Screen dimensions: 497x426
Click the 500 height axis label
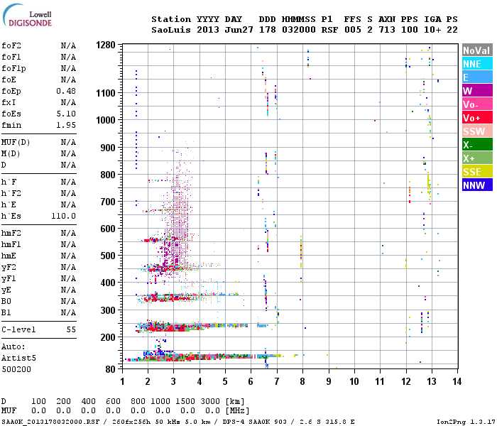click(109, 256)
